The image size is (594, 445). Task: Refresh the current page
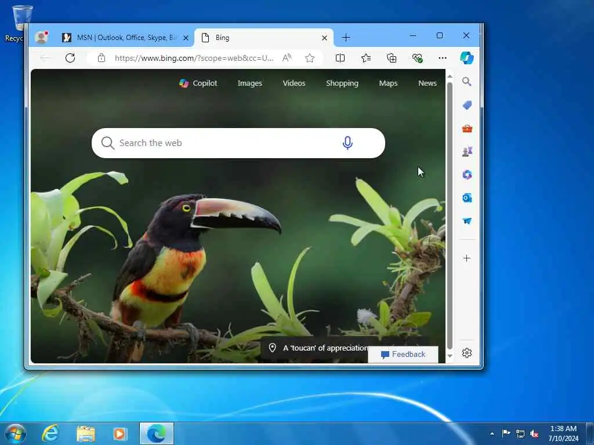tap(70, 58)
